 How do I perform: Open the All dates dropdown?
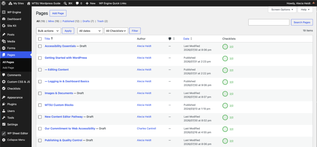click(x=90, y=31)
